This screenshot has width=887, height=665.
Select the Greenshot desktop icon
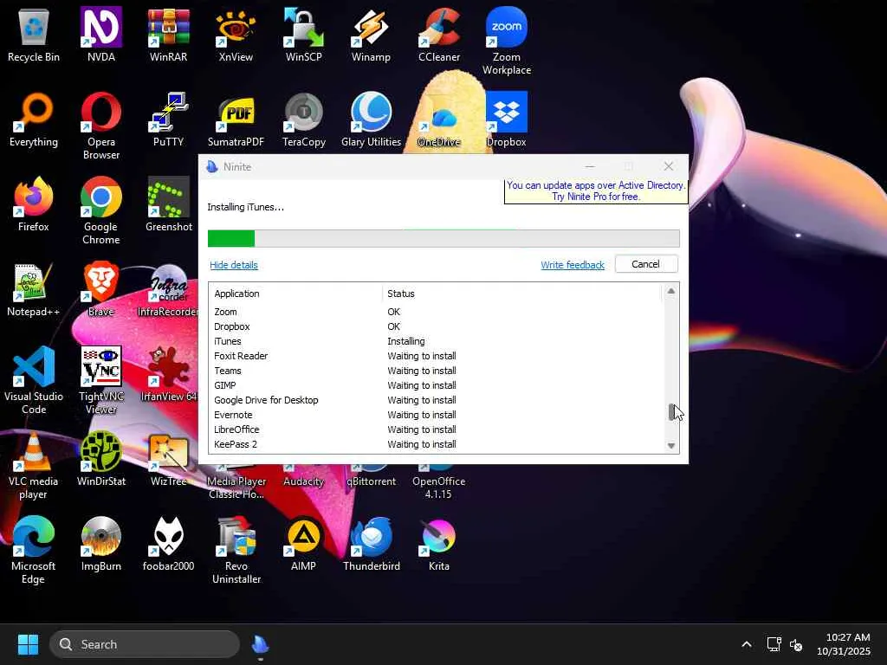pos(169,204)
